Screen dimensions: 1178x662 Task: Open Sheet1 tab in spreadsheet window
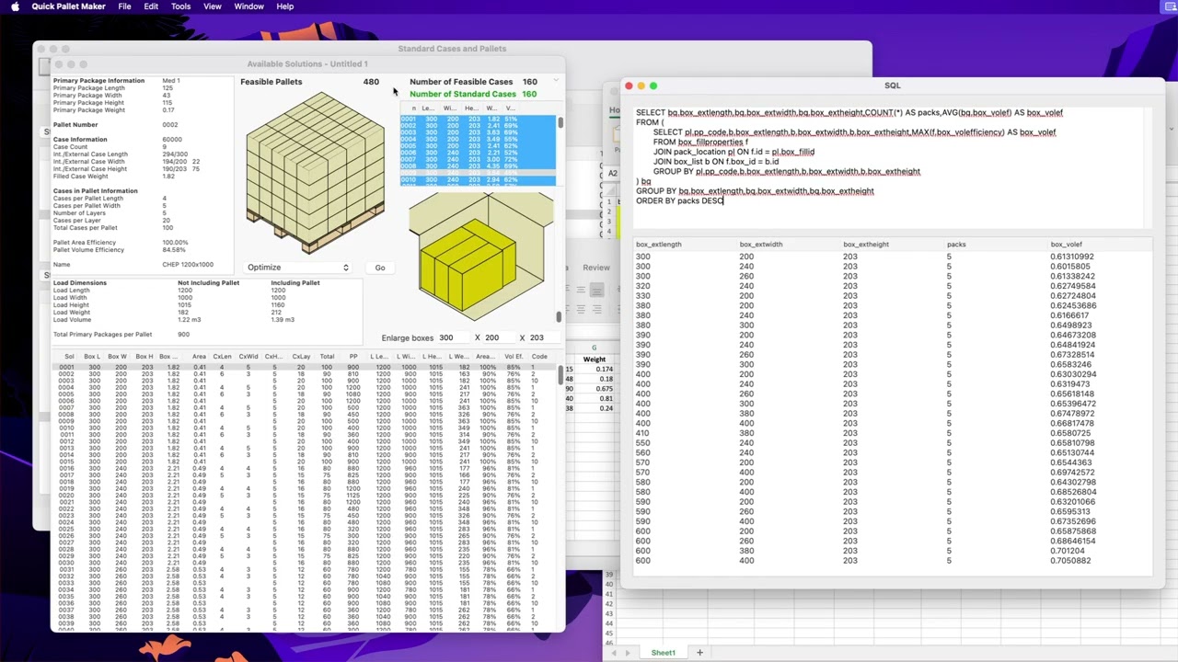click(x=664, y=653)
